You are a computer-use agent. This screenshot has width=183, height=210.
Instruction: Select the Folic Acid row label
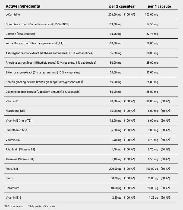12,169
